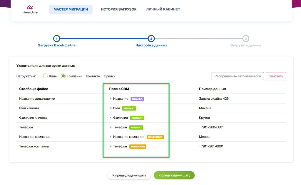
Task: Open the Мастер миграции tab
Action: point(71,9)
